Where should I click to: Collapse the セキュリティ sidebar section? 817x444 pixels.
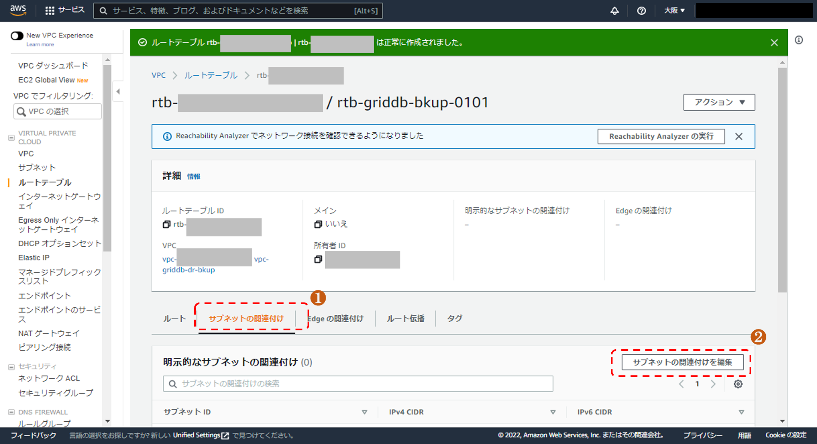[12, 367]
